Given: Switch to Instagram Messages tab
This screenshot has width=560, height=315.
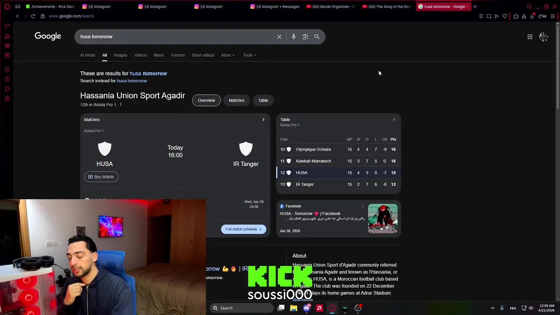Looking at the screenshot, I should point(275,7).
